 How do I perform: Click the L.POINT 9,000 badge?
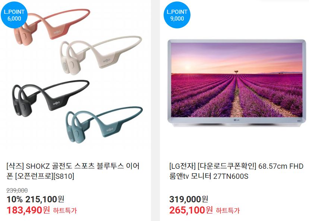pyautogui.click(x=177, y=15)
